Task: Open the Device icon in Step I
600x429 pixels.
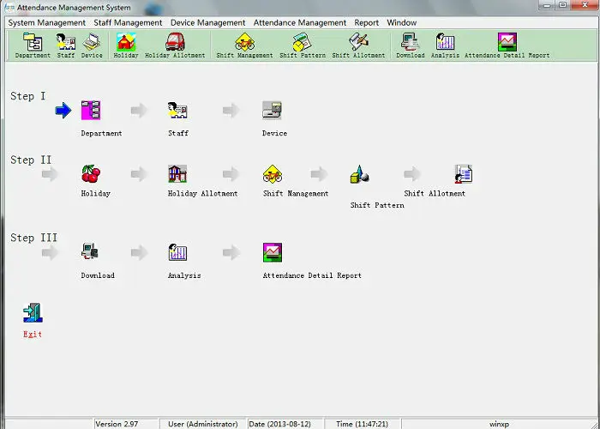Action: point(273,111)
